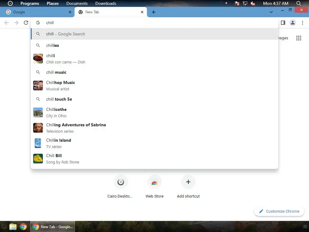The width and height of the screenshot is (309, 232).
Task: Select the chillies suggestion
Action: (x=154, y=45)
